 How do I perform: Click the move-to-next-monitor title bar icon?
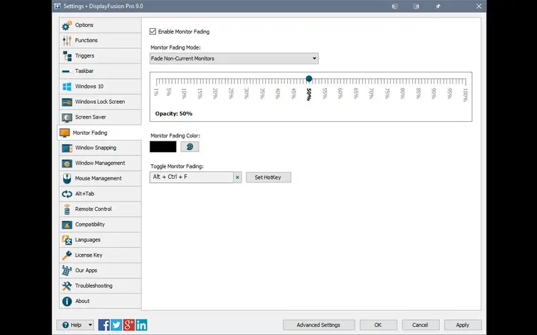point(416,7)
